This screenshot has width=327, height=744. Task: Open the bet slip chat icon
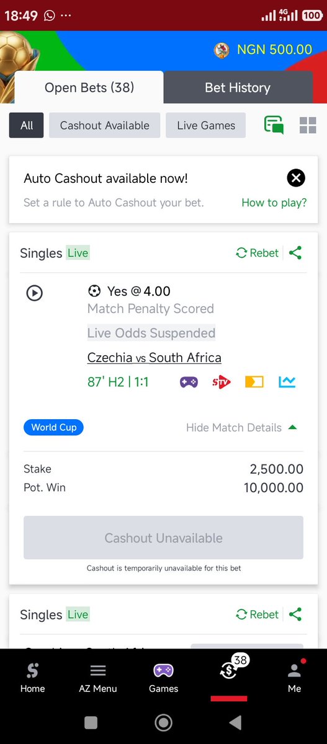274,125
